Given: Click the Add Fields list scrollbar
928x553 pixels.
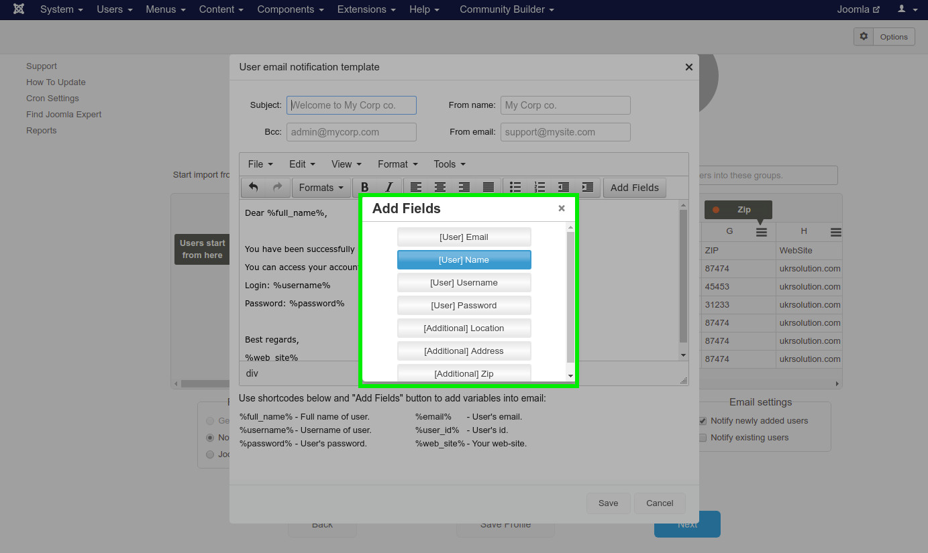Looking at the screenshot, I should [571, 295].
